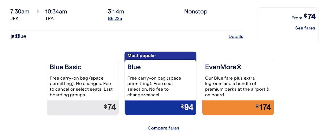Select the EvenMore fare card
Screen dimensions: 325x136
tap(238, 88)
